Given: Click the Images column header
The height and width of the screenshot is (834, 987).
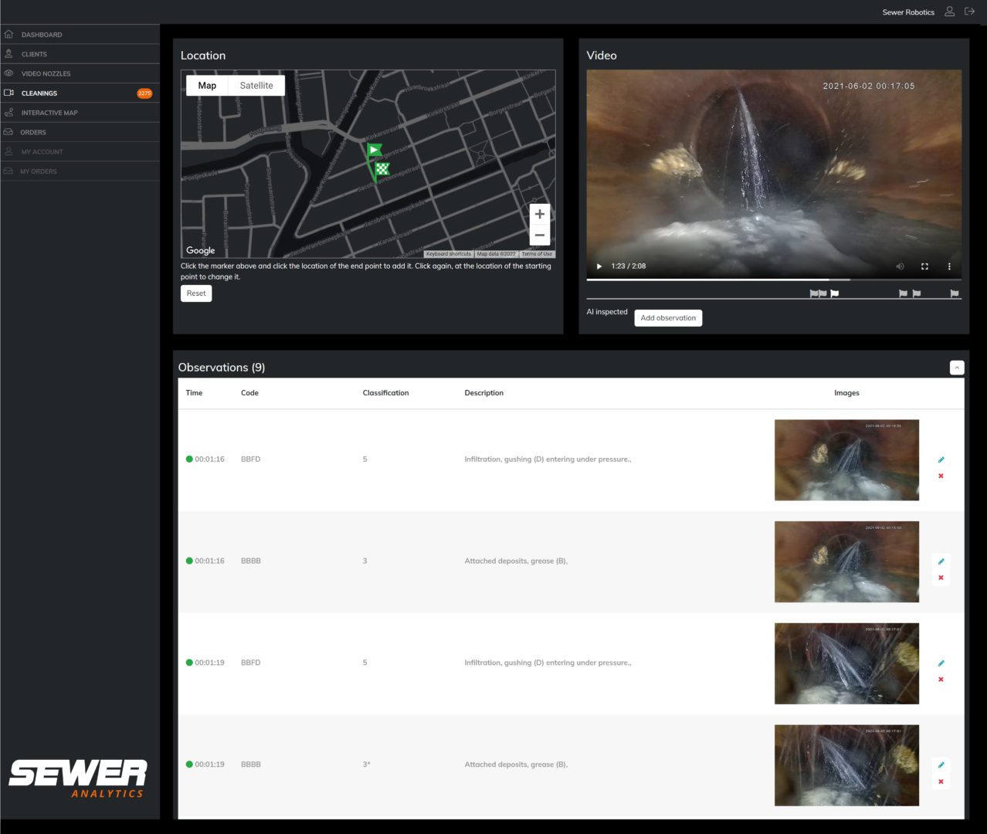Looking at the screenshot, I should [846, 393].
